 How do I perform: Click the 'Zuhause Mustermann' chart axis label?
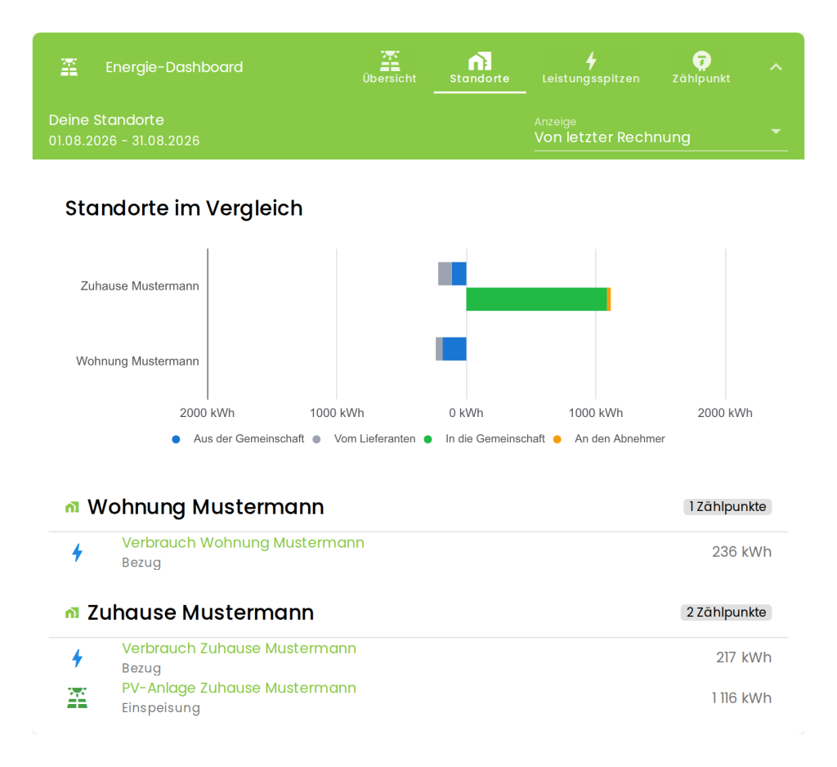click(140, 286)
